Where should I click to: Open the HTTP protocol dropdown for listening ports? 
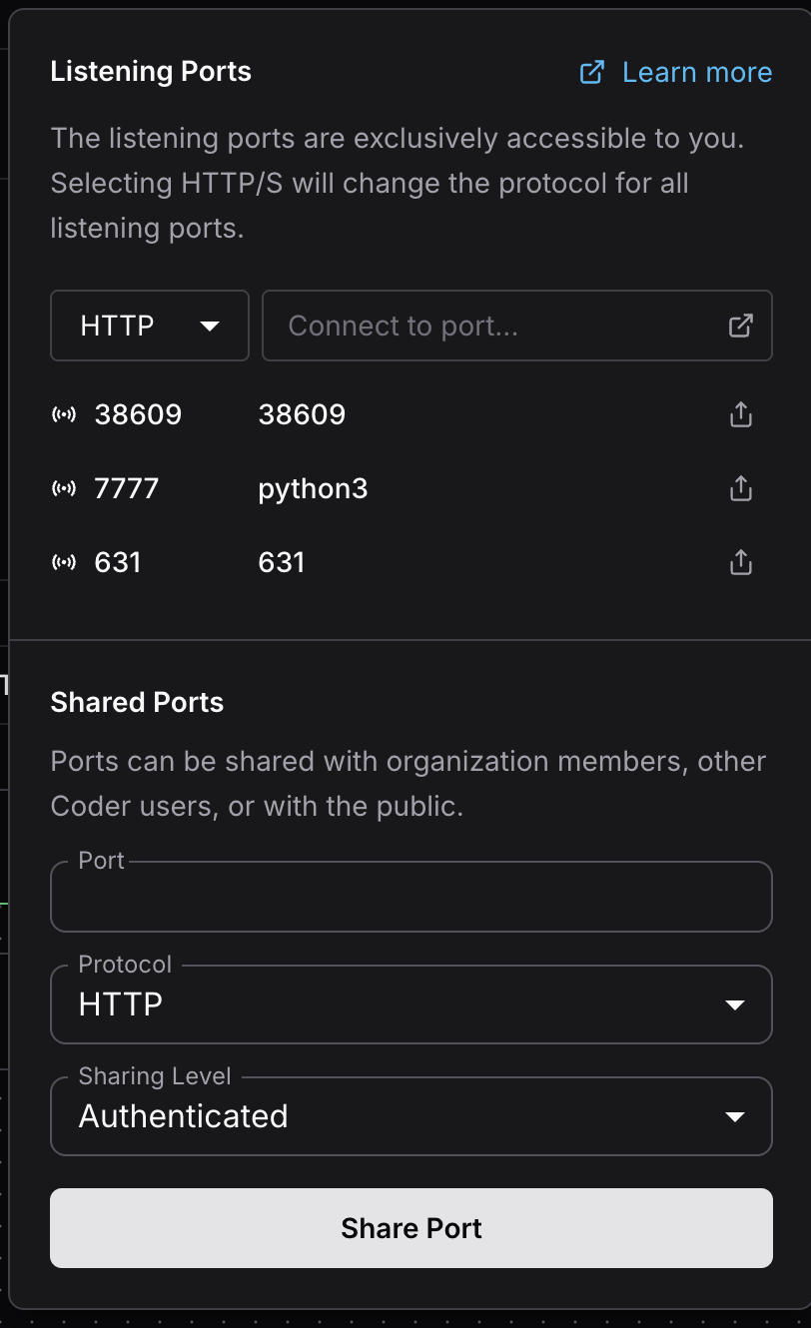click(149, 326)
